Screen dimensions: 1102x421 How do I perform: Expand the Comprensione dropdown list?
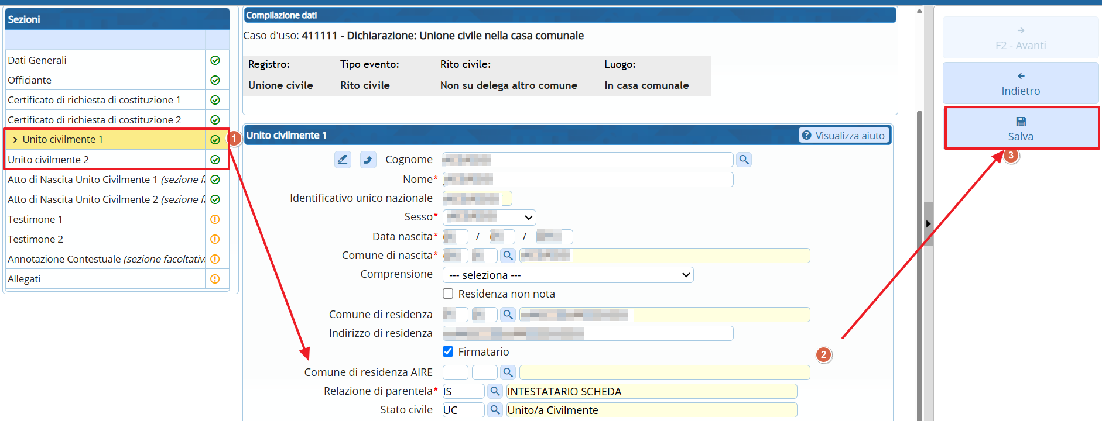(x=567, y=275)
